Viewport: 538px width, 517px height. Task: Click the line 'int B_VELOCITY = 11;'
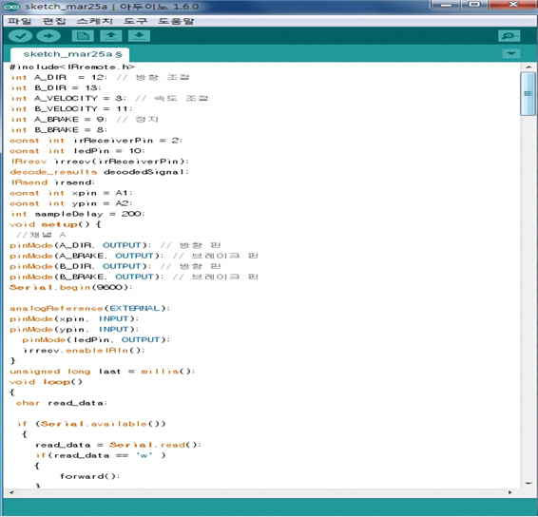click(x=71, y=108)
